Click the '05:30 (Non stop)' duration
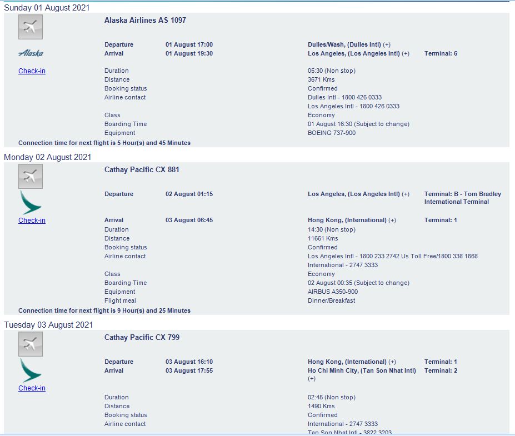Image resolution: width=515 pixels, height=436 pixels. click(332, 71)
